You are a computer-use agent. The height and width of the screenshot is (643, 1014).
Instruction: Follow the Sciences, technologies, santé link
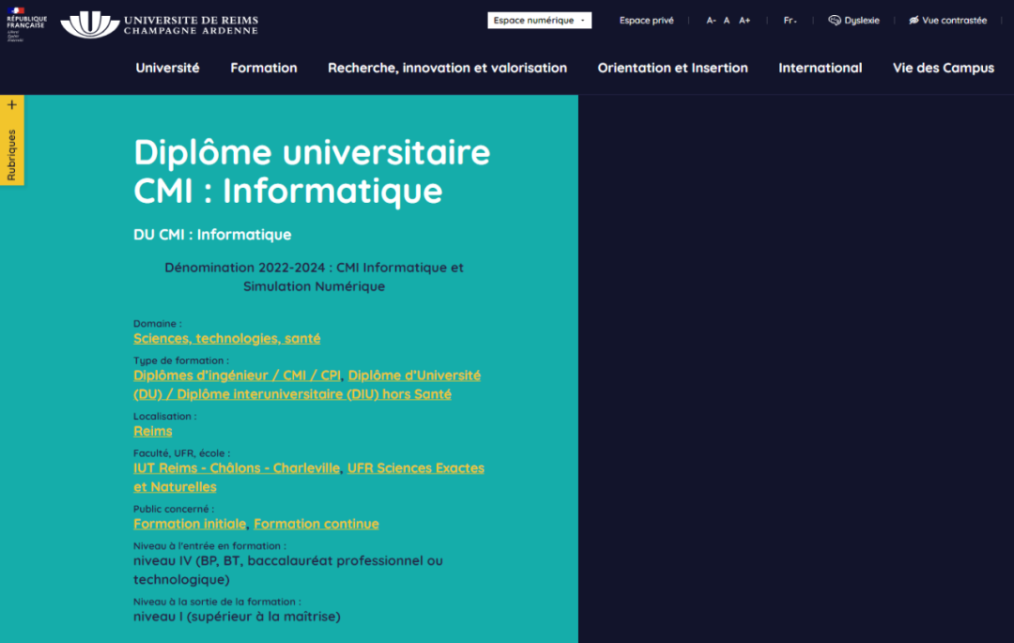click(x=227, y=338)
